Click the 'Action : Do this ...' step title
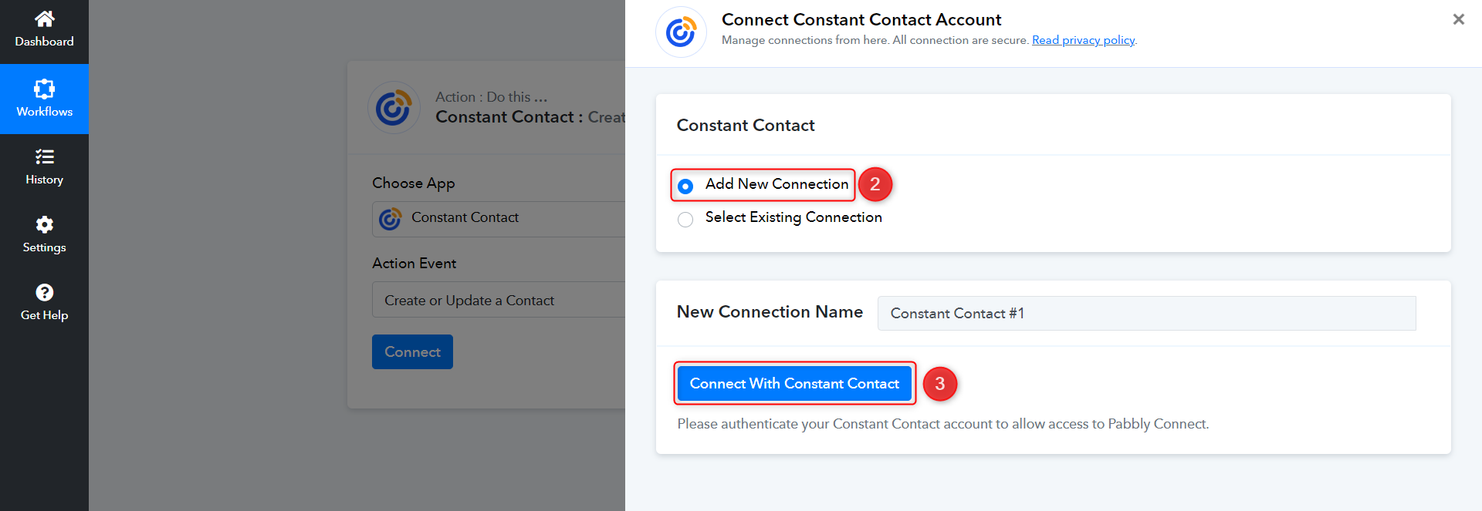 coord(491,97)
